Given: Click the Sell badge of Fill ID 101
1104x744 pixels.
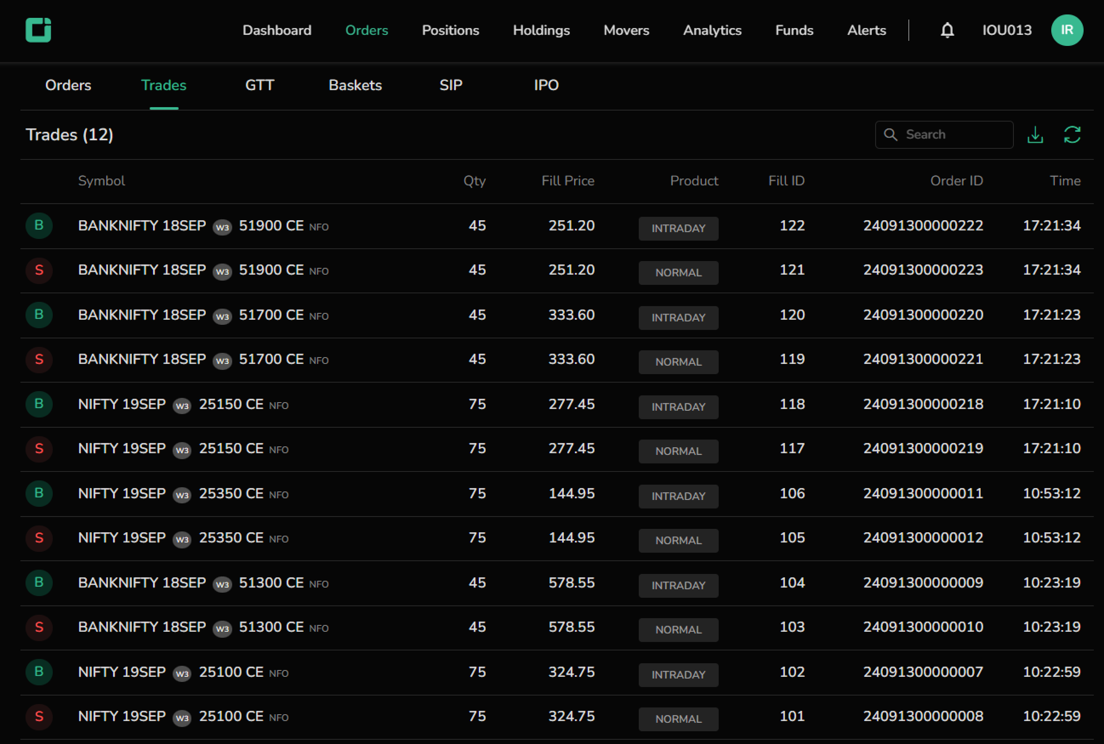Looking at the screenshot, I should 39,716.
